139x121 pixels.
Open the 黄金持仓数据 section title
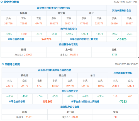pyautogui.click(x=11, y=2)
